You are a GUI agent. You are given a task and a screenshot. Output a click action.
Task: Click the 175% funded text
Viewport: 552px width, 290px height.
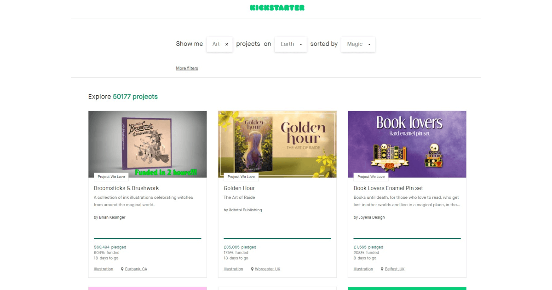[x=236, y=253]
